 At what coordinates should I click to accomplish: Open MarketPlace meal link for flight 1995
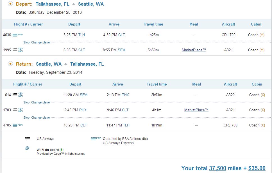tap(194, 50)
